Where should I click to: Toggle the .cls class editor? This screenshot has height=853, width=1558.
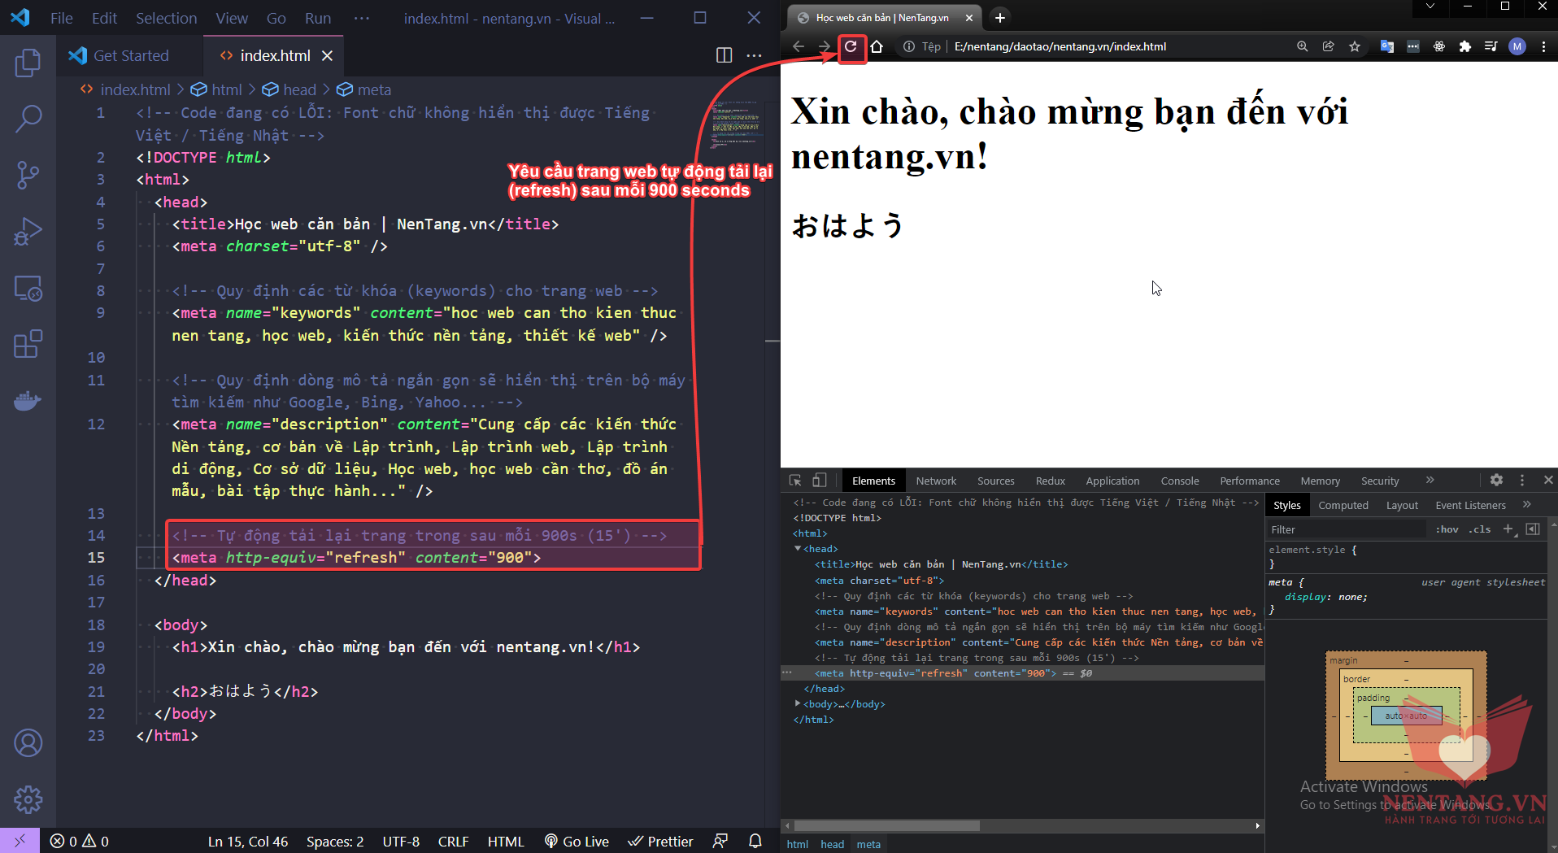click(x=1480, y=529)
